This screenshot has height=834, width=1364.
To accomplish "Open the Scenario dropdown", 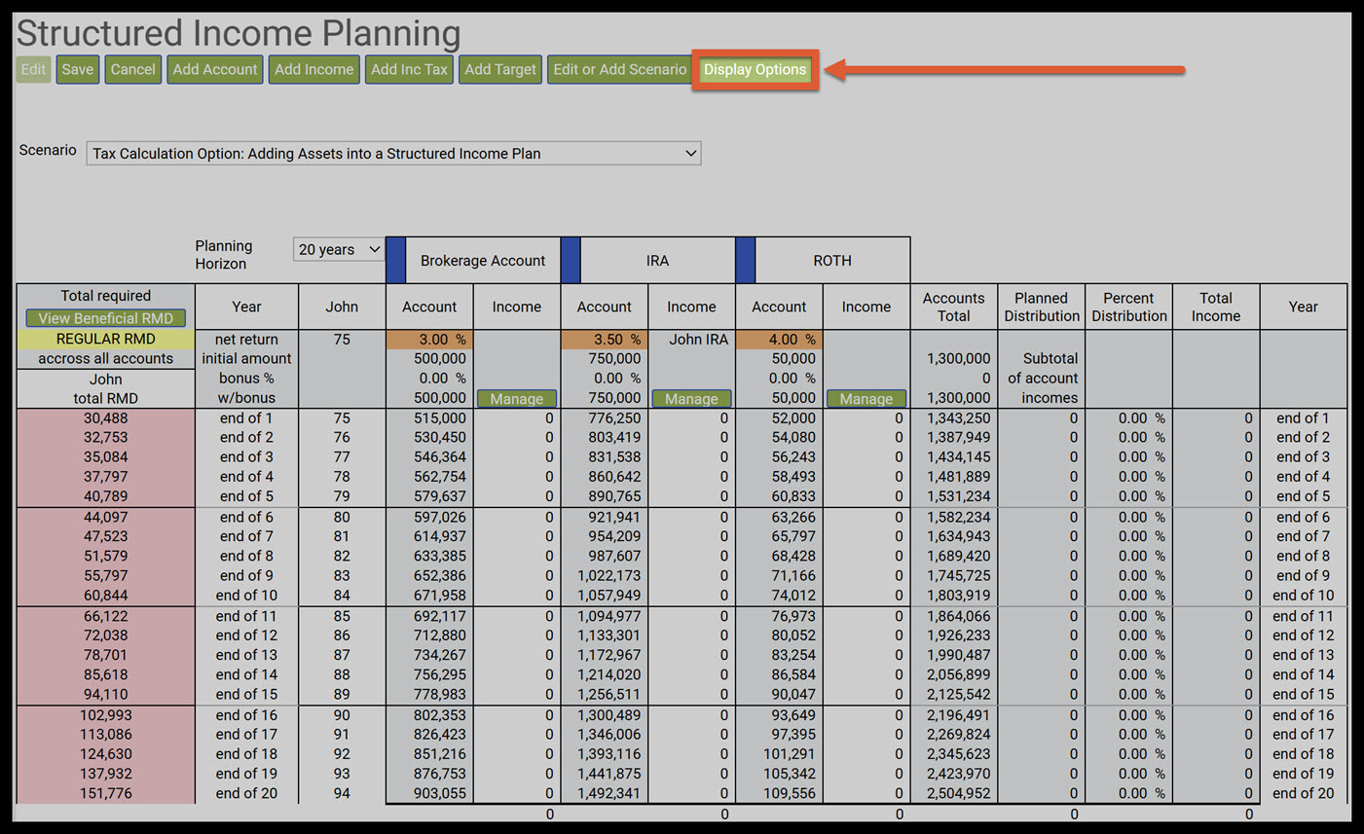I will click(x=393, y=154).
